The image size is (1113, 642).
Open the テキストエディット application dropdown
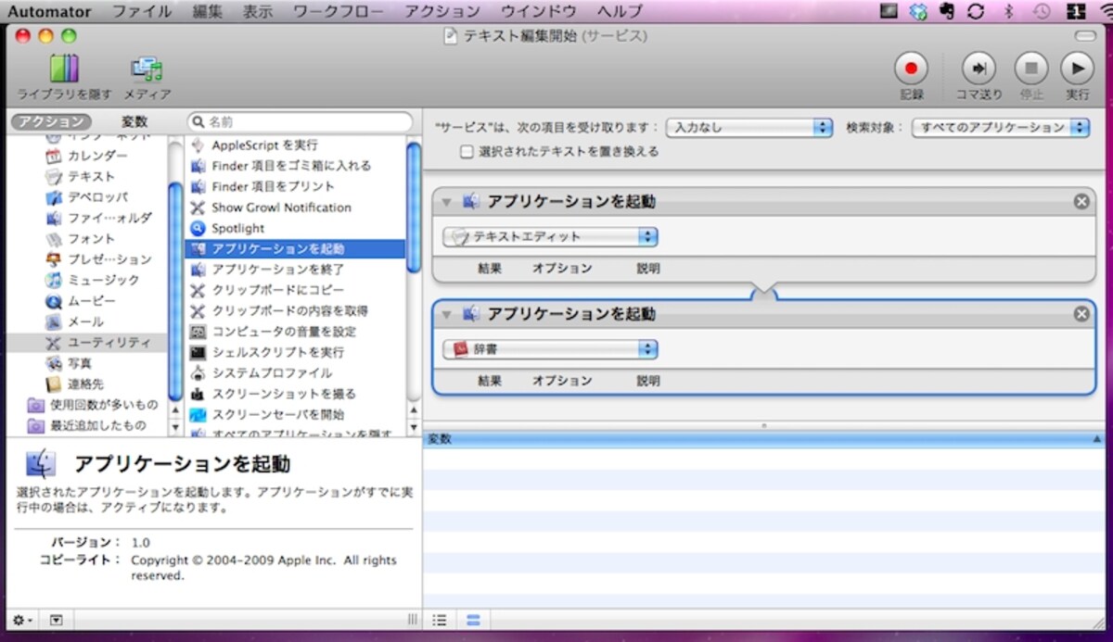(550, 236)
